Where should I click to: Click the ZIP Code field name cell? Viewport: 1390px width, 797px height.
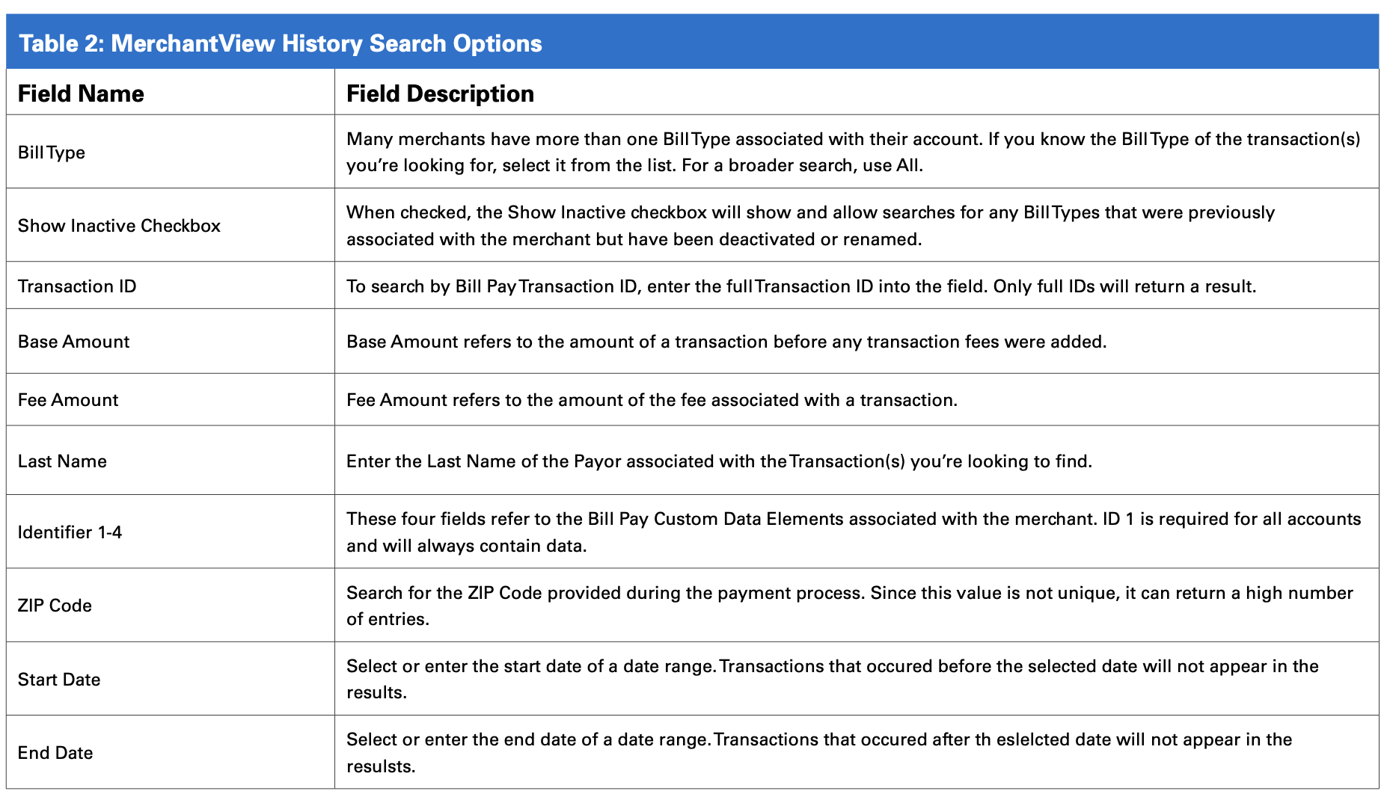coord(55,606)
